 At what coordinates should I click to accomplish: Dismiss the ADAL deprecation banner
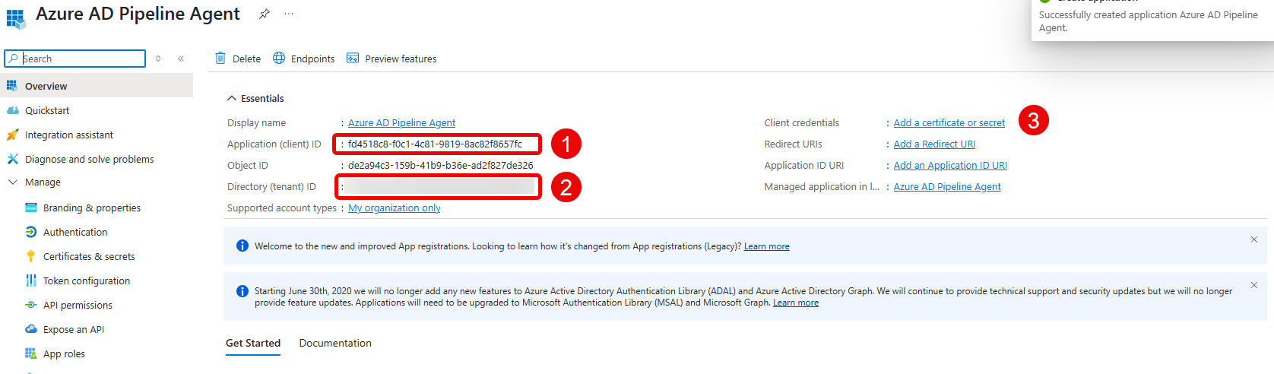coord(1253,285)
